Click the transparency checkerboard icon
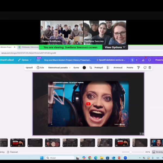The width and height of the screenshot is (163, 163). coord(108,68)
